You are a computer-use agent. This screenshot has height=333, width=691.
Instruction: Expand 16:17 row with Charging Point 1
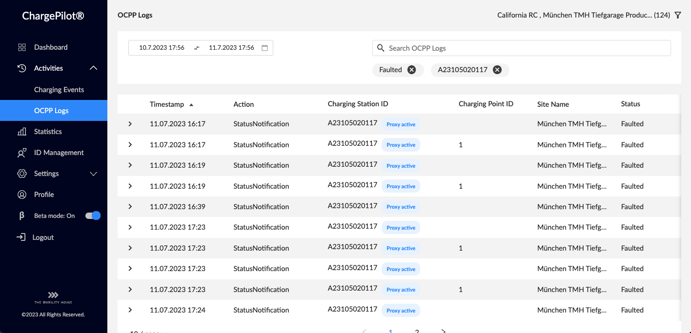click(x=130, y=145)
